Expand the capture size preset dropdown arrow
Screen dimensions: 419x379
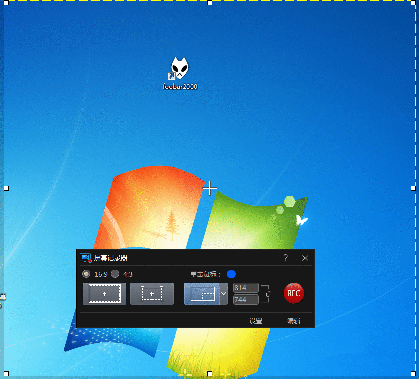tap(223, 293)
